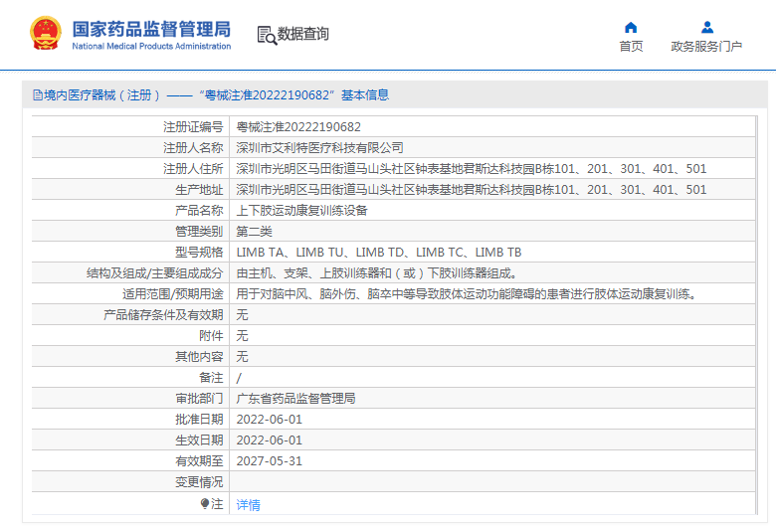Image resolution: width=776 pixels, height=528 pixels.
Task: Open the 首页 link
Action: click(x=631, y=47)
